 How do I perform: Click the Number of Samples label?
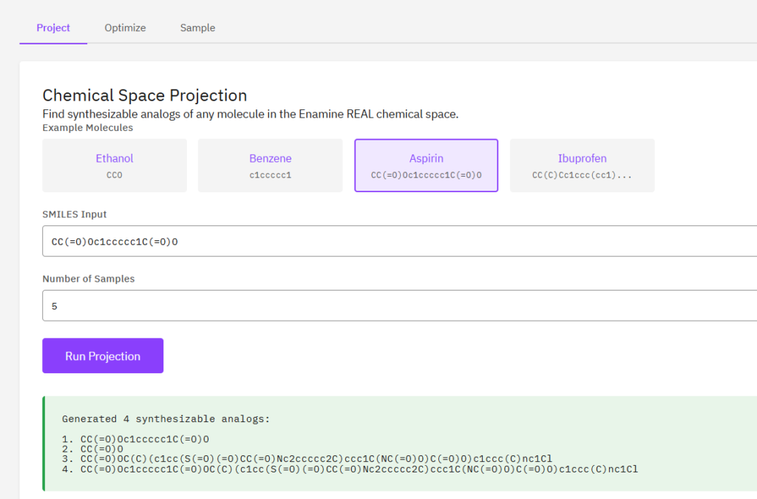(x=89, y=279)
